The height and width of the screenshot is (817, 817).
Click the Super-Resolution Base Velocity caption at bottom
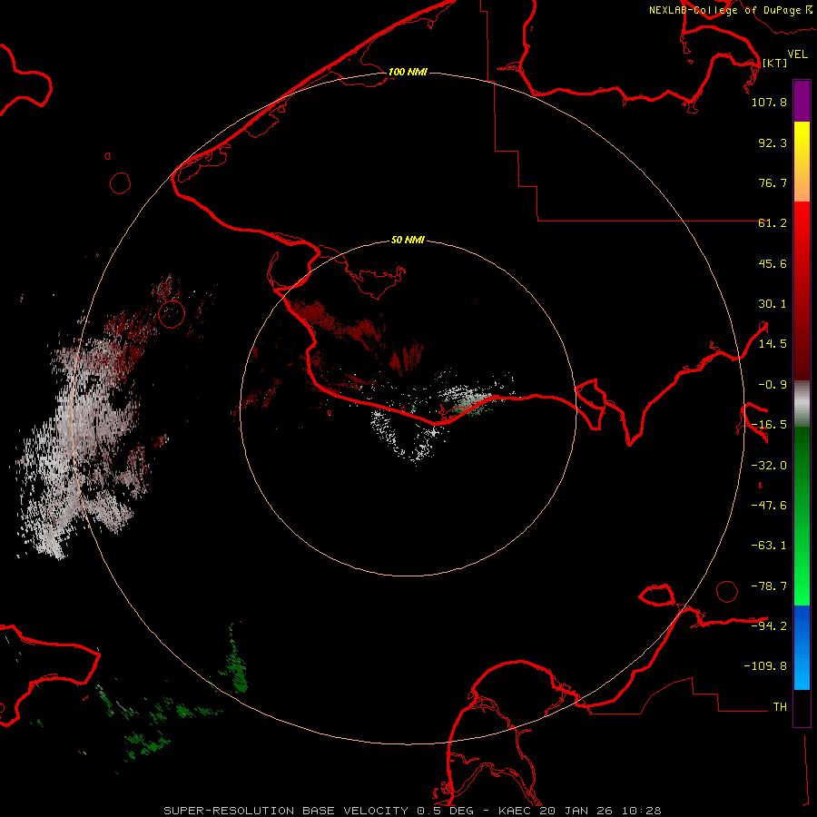click(412, 811)
